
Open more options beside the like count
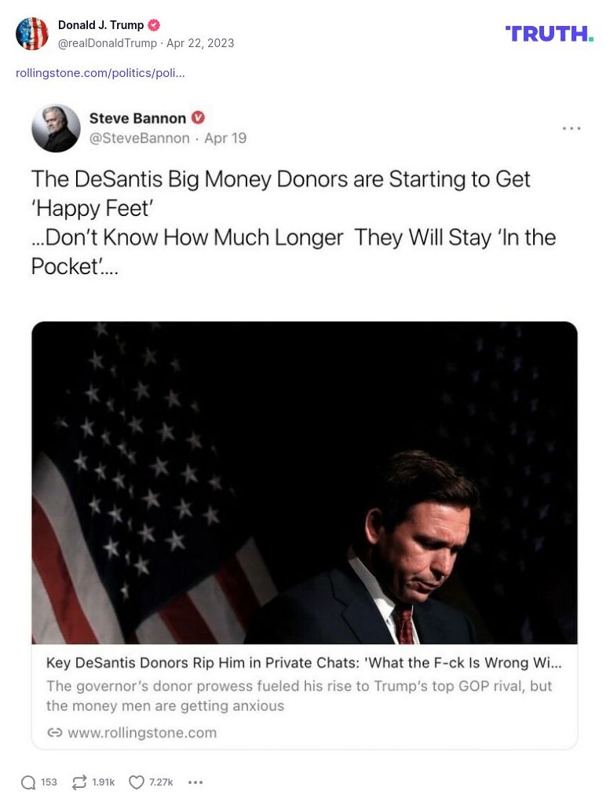tap(195, 782)
